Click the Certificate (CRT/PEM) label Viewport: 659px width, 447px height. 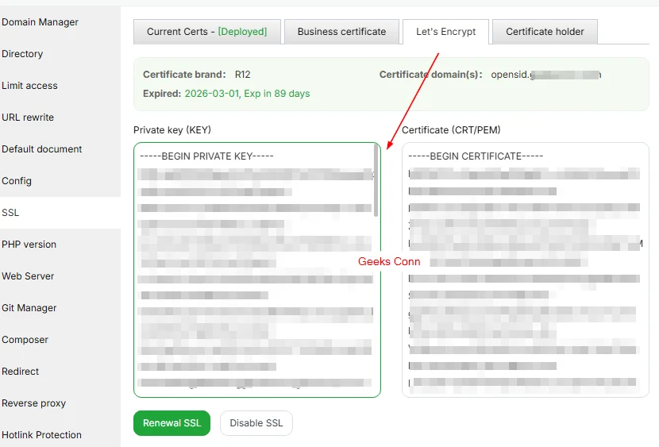[x=451, y=130]
